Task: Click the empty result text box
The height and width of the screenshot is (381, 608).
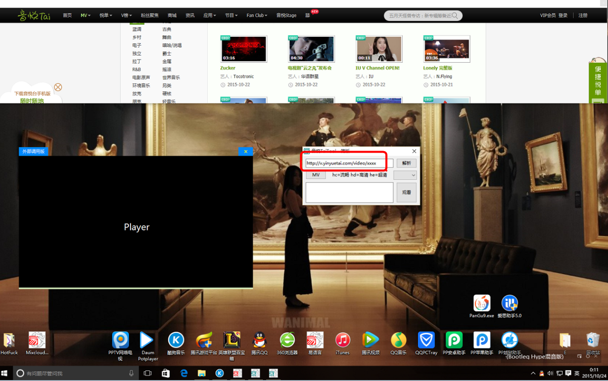Action: 349,193
